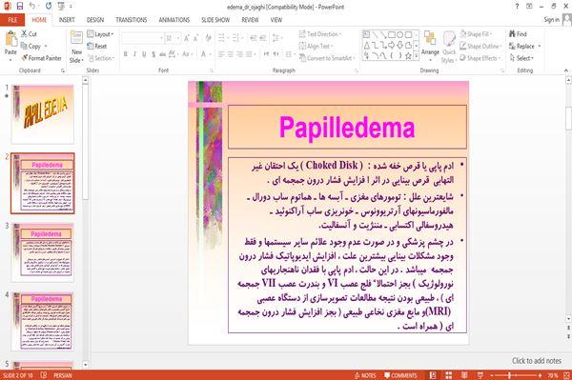Viewport: 572px width, 380px height.
Task: Open the font size dropdown
Action: click(178, 38)
